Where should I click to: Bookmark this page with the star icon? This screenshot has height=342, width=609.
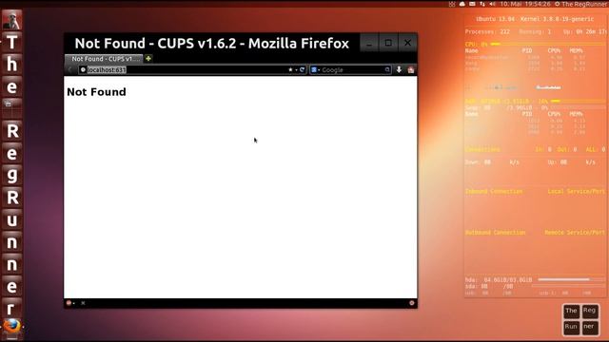pyautogui.click(x=290, y=69)
